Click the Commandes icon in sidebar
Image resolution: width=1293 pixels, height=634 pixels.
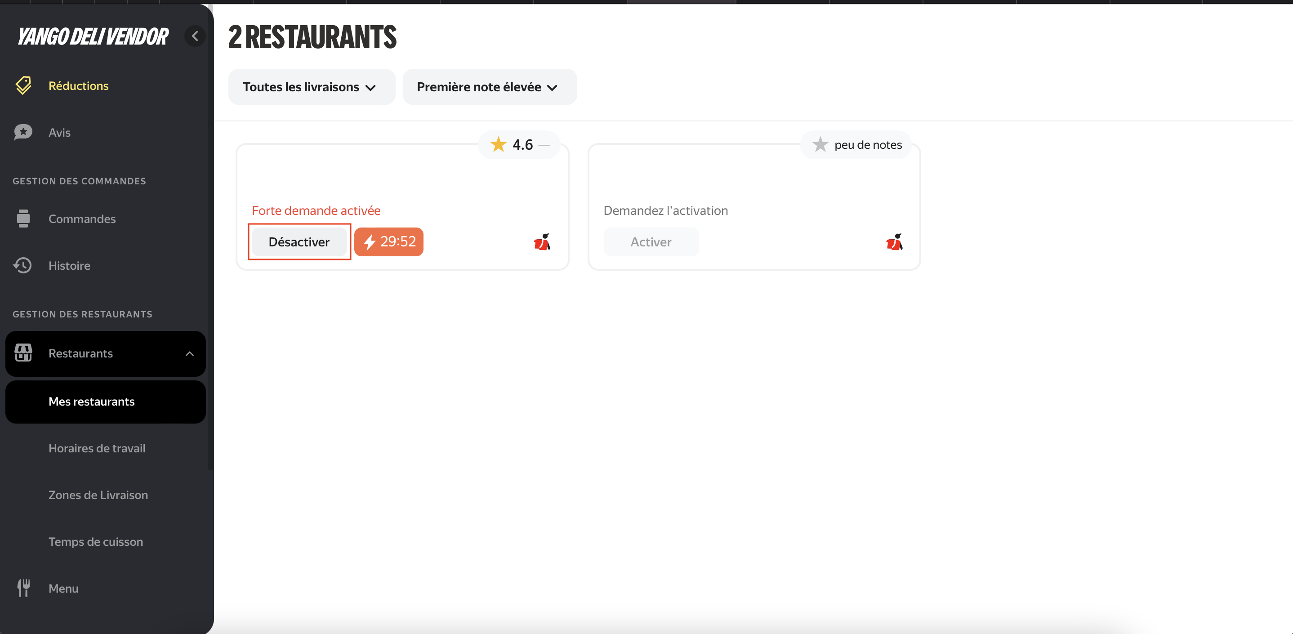[23, 219]
